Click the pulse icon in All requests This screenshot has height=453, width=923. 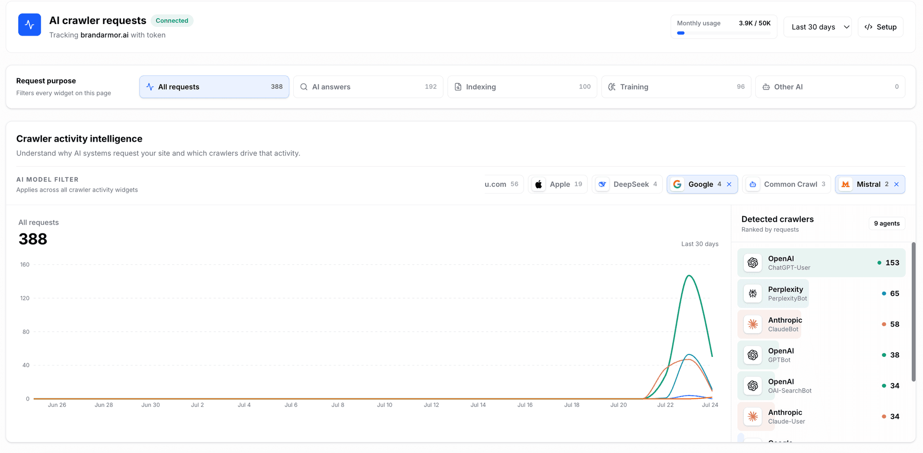coord(150,87)
